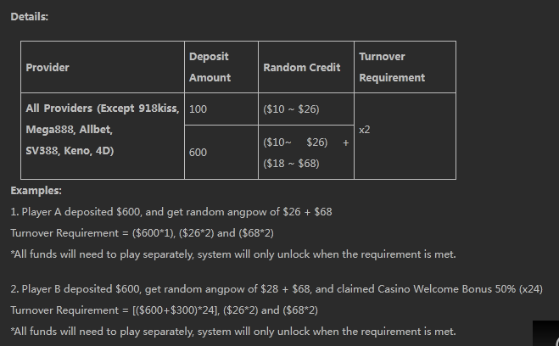Select Player A's Turnover Requirement formula line
The height and width of the screenshot is (346, 559).
click(142, 232)
